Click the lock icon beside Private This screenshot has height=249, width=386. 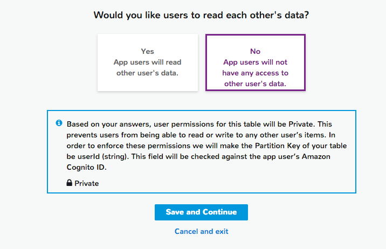[69, 183]
